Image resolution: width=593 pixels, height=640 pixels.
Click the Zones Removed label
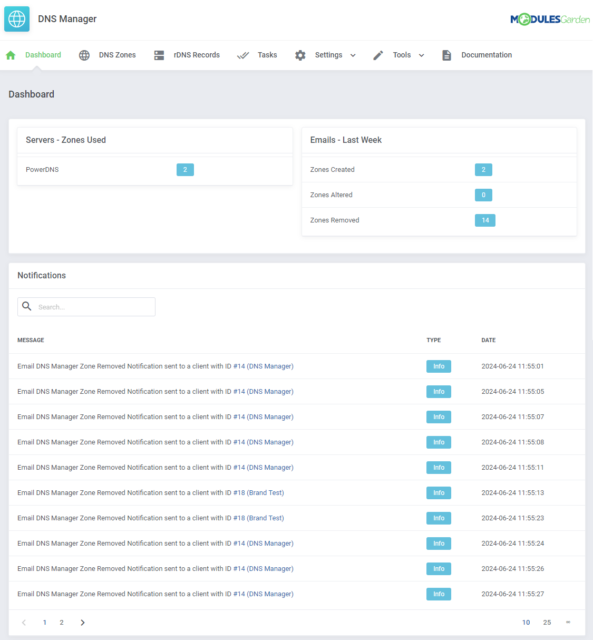335,220
